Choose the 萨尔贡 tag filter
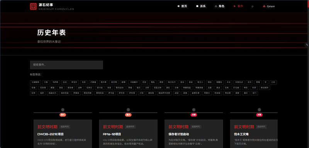Viewport: 309px width, 148px height. coord(122,93)
